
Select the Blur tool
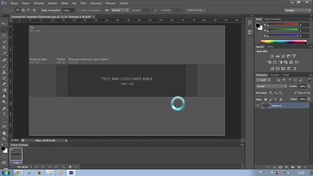click(x=4, y=96)
